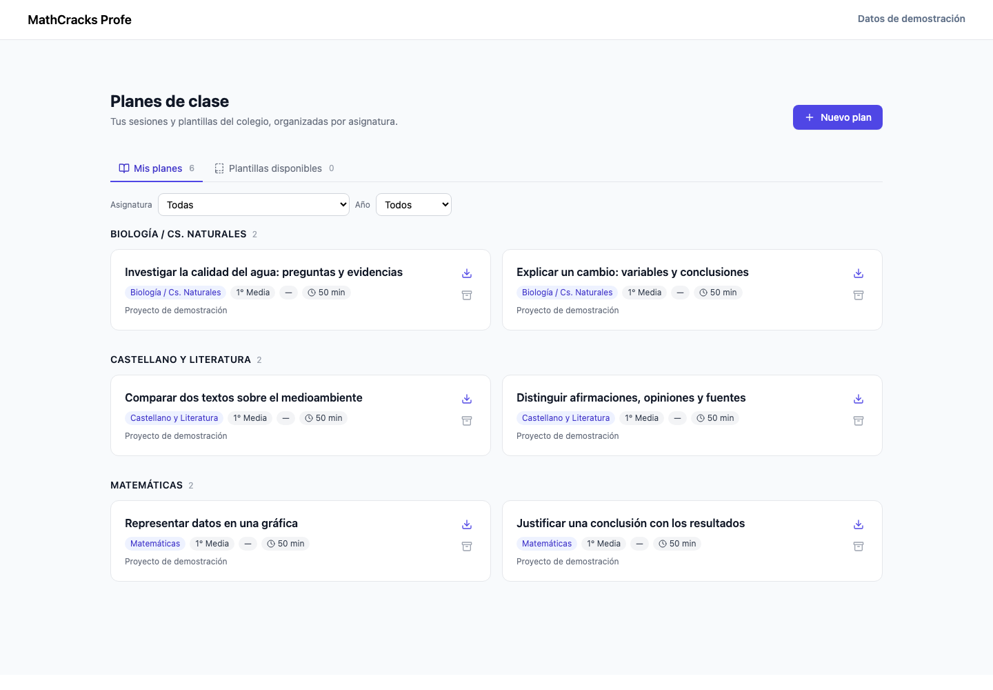Archive the 'Distinguir afirmaciones' plan
Screen dimensions: 993x690
[859, 421]
